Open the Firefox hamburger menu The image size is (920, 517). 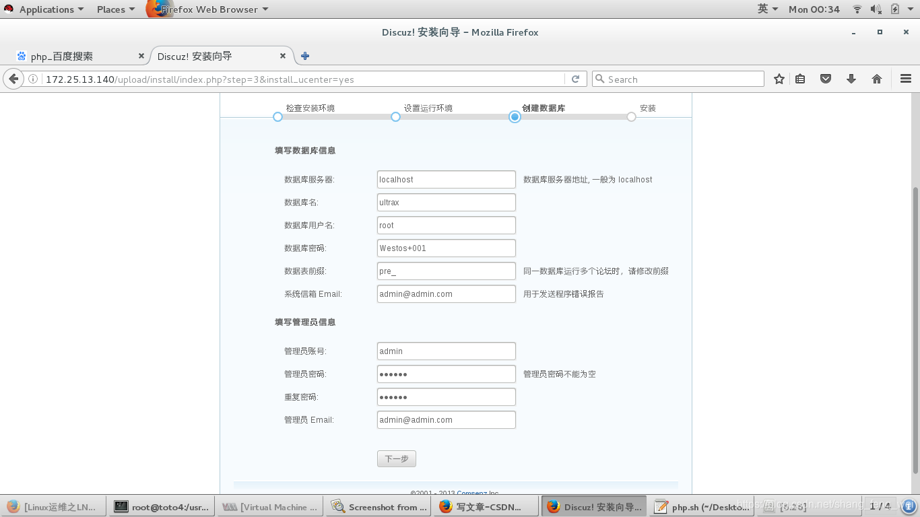(x=906, y=79)
